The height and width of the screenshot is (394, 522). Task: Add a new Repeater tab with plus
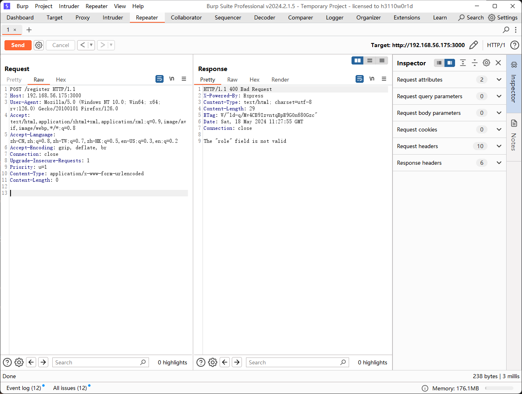(x=29, y=30)
